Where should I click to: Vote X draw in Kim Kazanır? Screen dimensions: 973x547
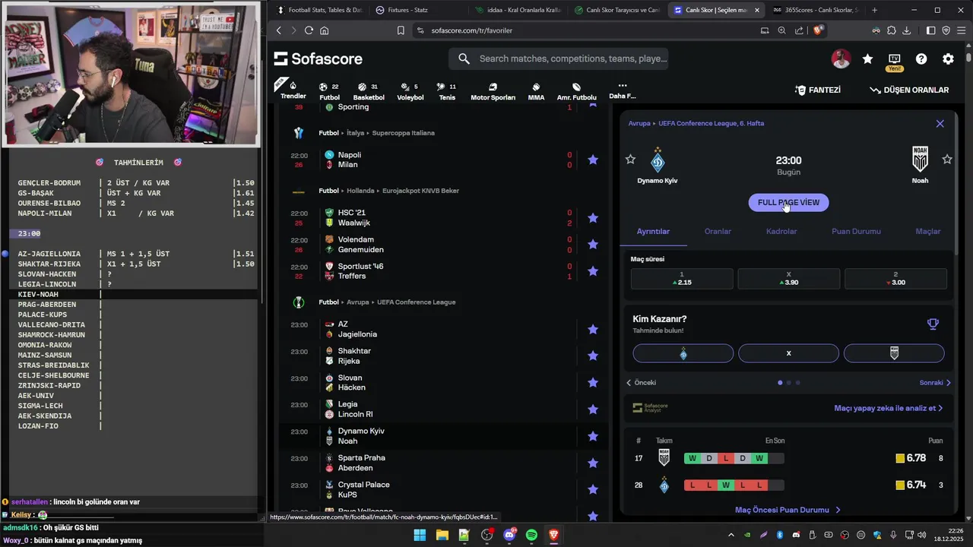click(789, 353)
